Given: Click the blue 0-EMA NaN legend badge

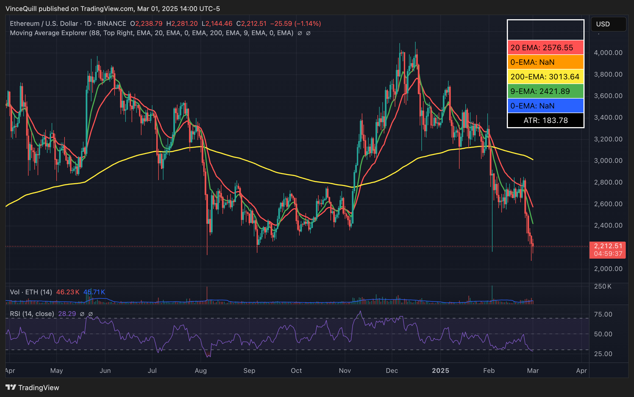Looking at the screenshot, I should [545, 106].
